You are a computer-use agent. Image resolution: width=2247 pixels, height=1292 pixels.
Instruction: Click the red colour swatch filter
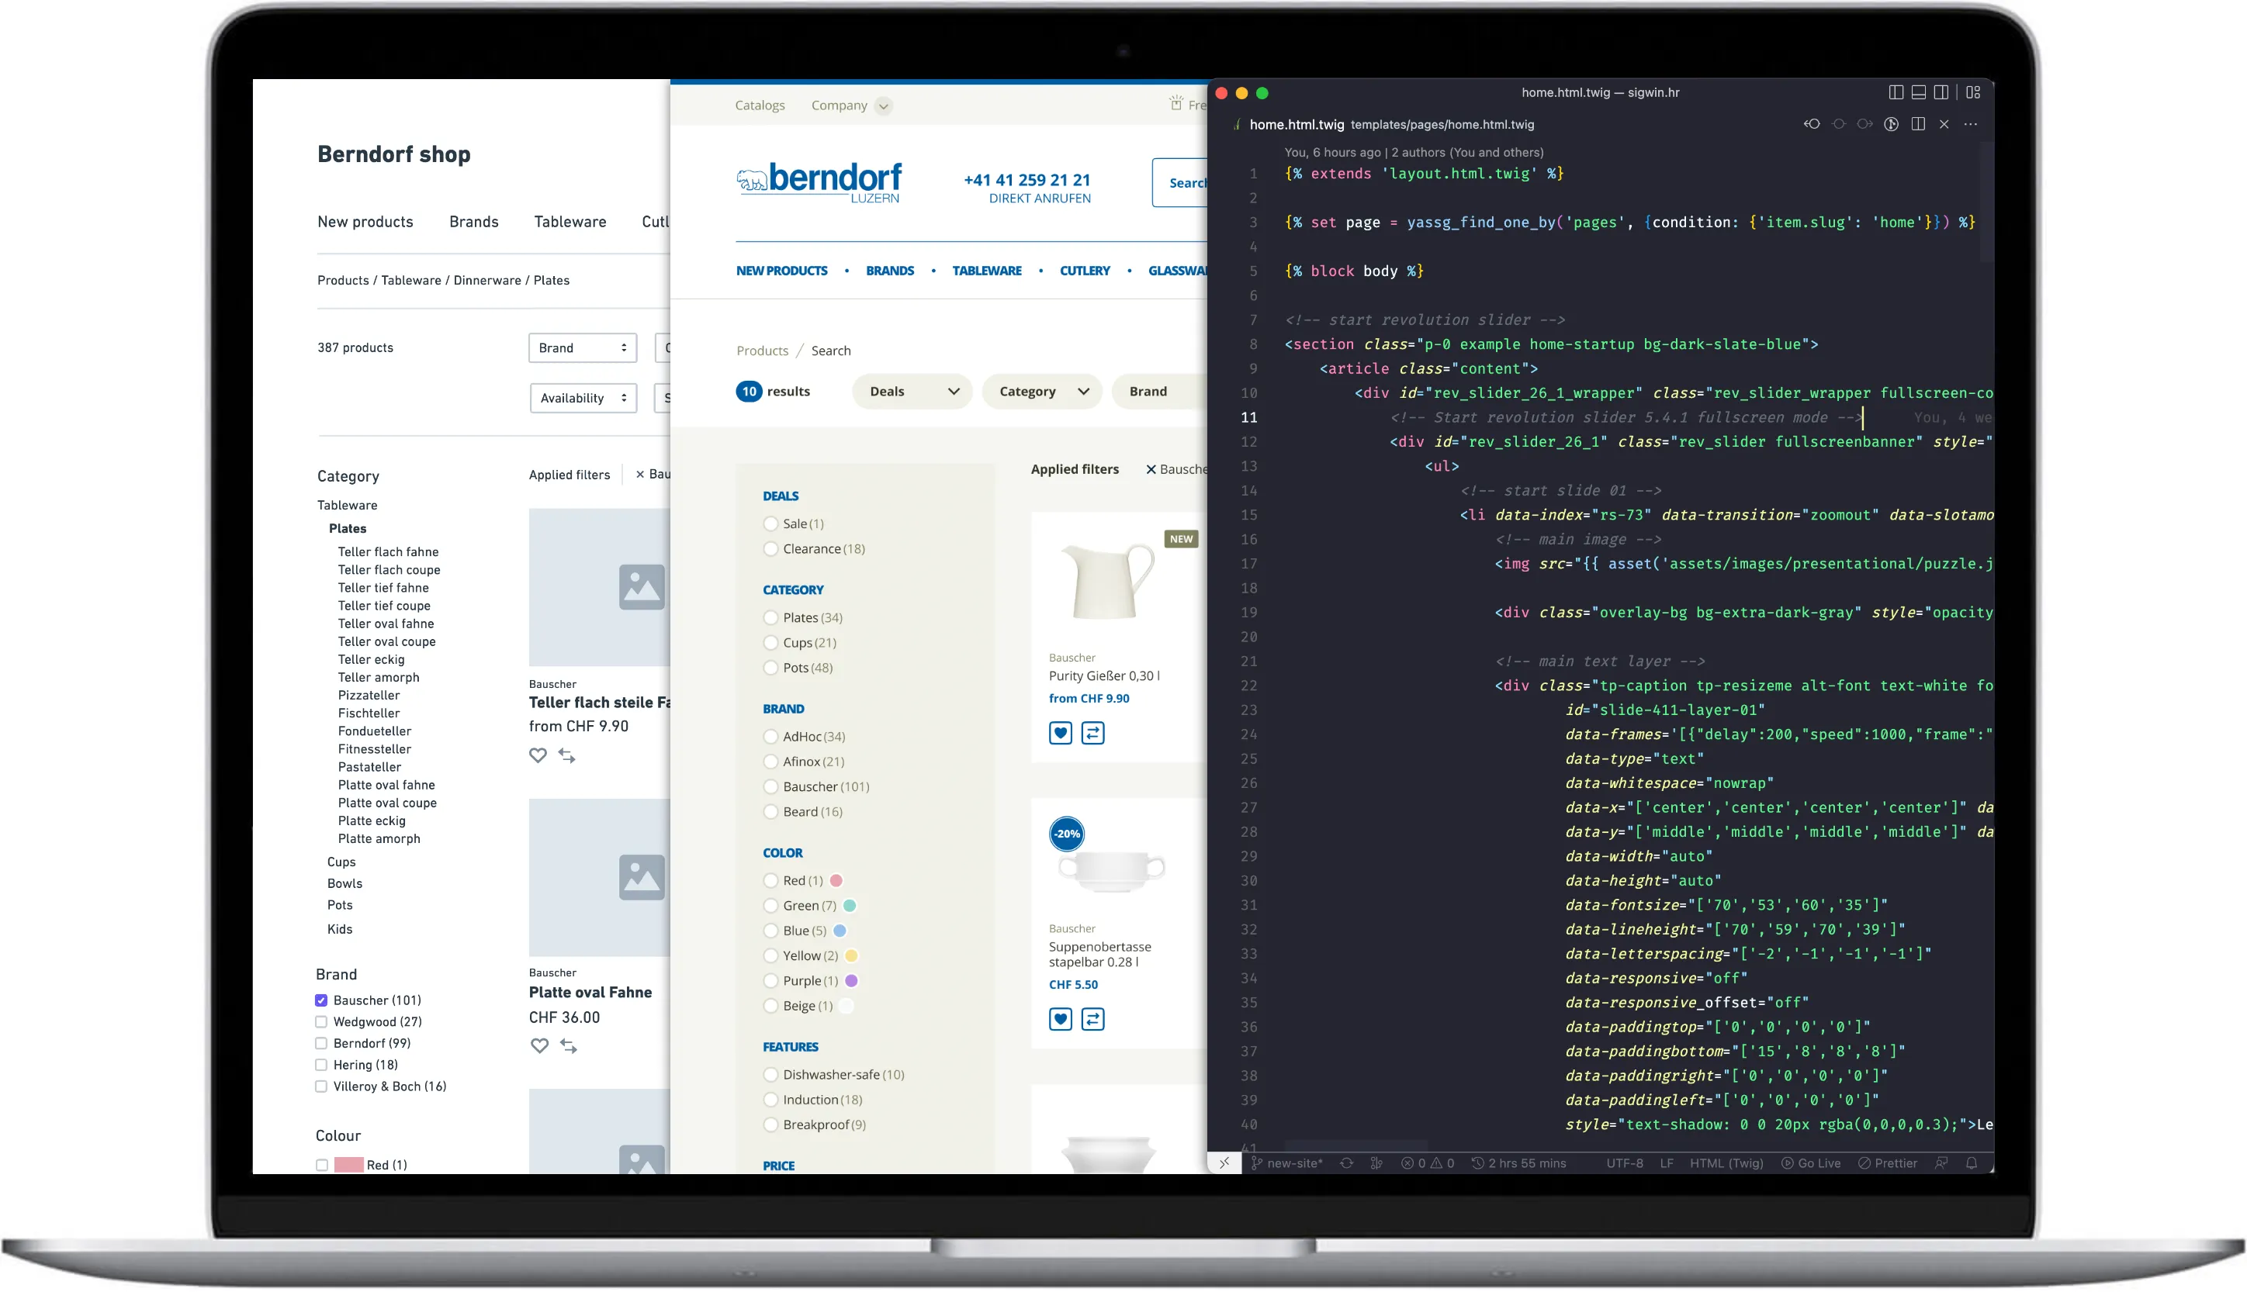349,1165
